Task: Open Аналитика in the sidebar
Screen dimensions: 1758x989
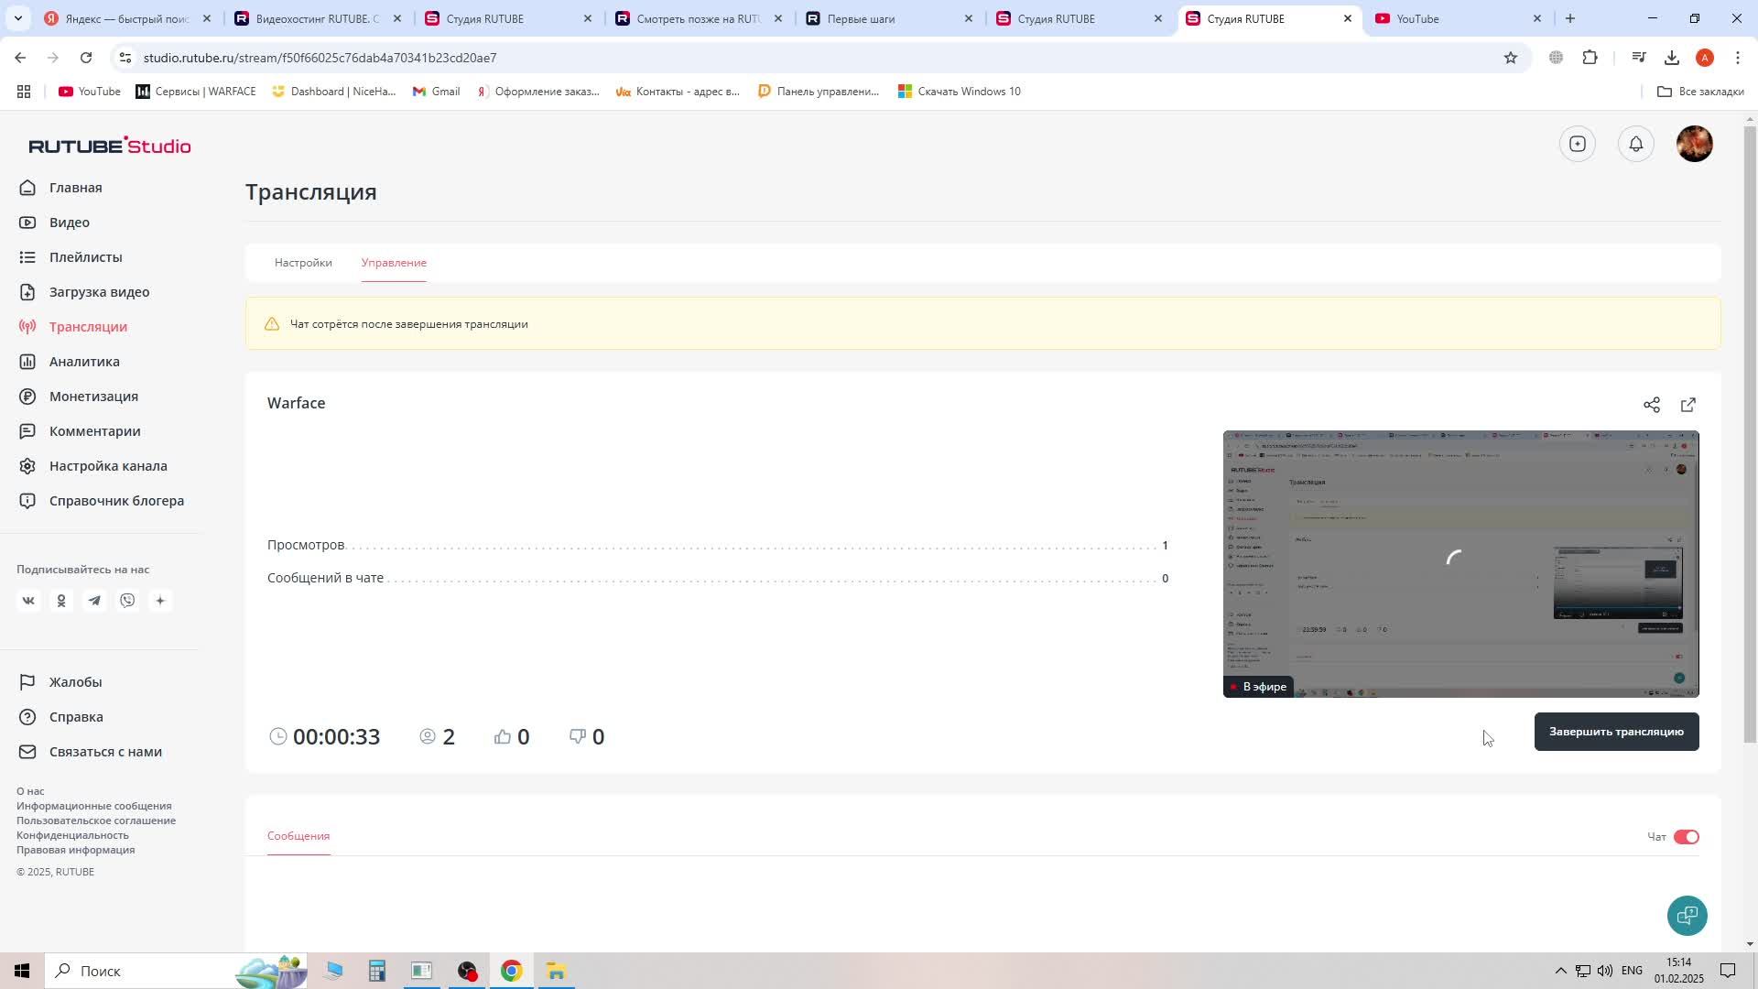Action: point(84,362)
